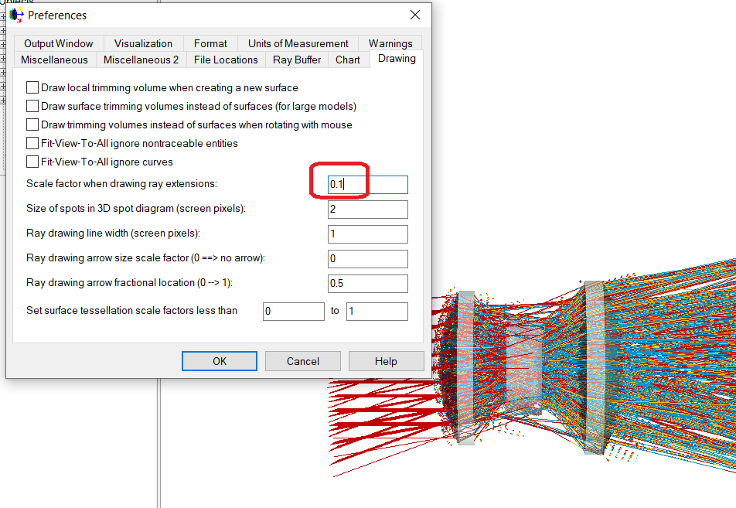Enable Fit-View-To-All ignore nontraceable entities
This screenshot has width=736, height=508.
point(32,143)
